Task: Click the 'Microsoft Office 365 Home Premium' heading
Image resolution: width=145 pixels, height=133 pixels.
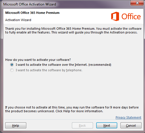Action: [x=32, y=13]
